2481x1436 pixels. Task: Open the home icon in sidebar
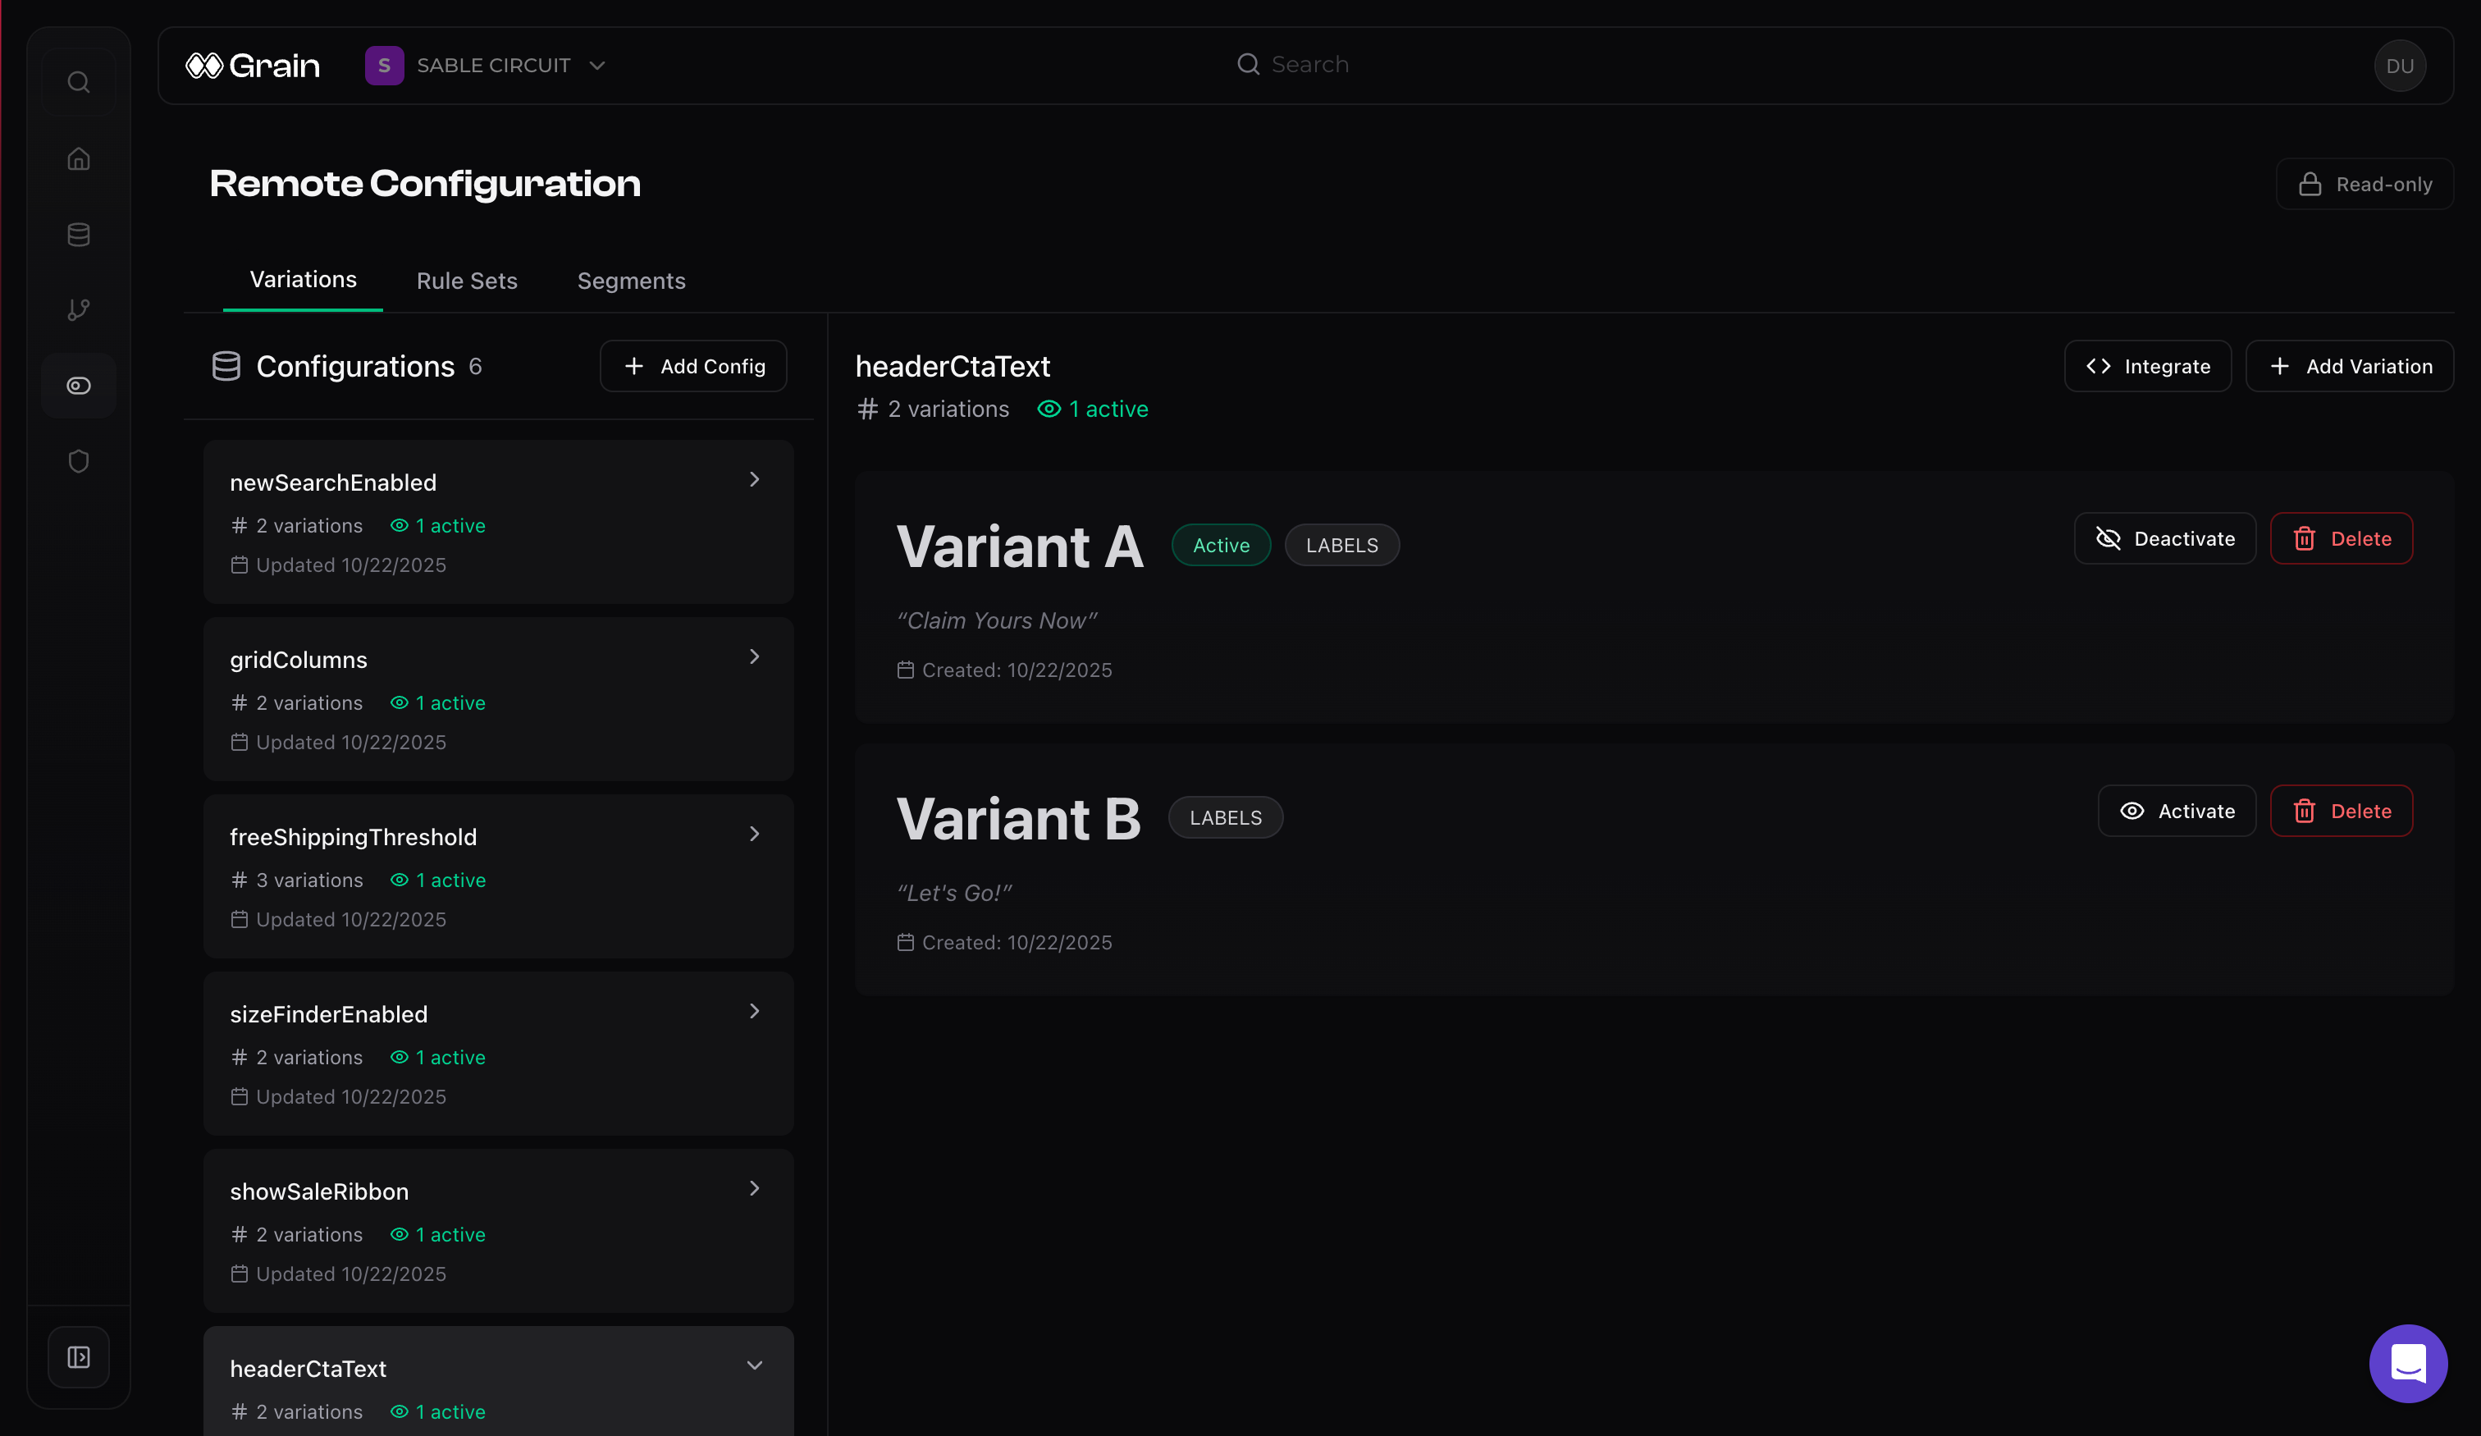[79, 158]
